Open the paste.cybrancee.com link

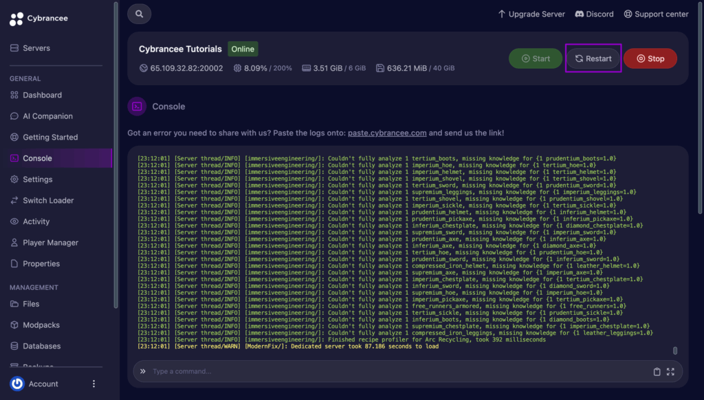coord(387,133)
